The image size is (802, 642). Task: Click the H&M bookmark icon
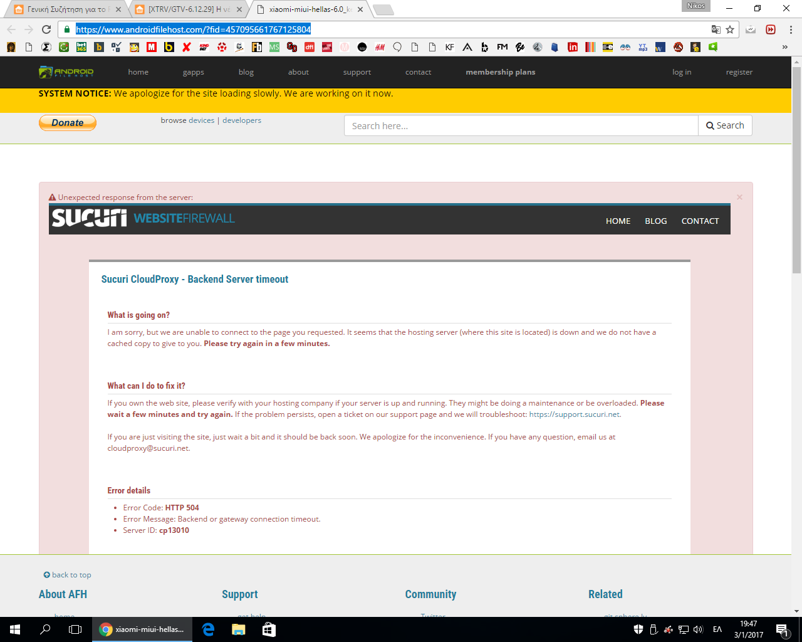click(380, 47)
